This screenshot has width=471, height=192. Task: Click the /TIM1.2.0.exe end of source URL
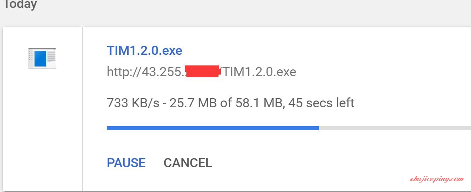click(x=258, y=72)
